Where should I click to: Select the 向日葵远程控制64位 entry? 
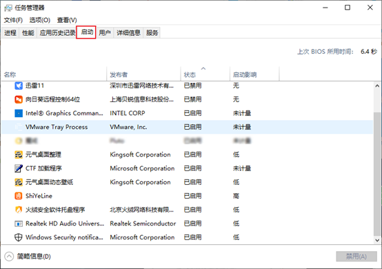pyautogui.click(x=52, y=99)
